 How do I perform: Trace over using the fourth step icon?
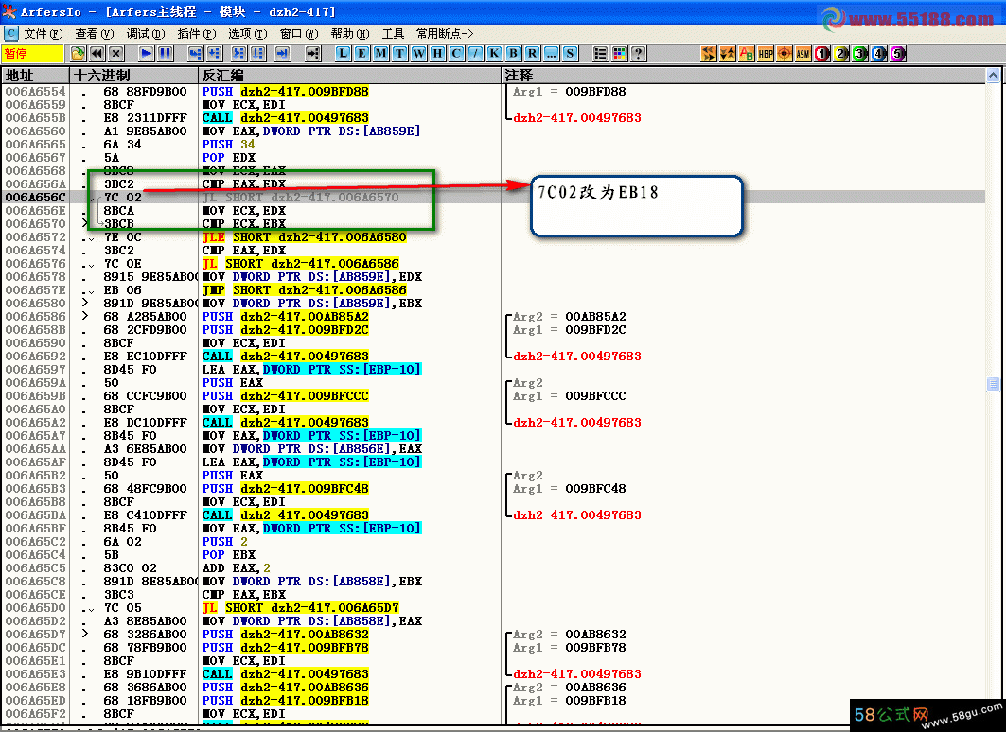(258, 54)
